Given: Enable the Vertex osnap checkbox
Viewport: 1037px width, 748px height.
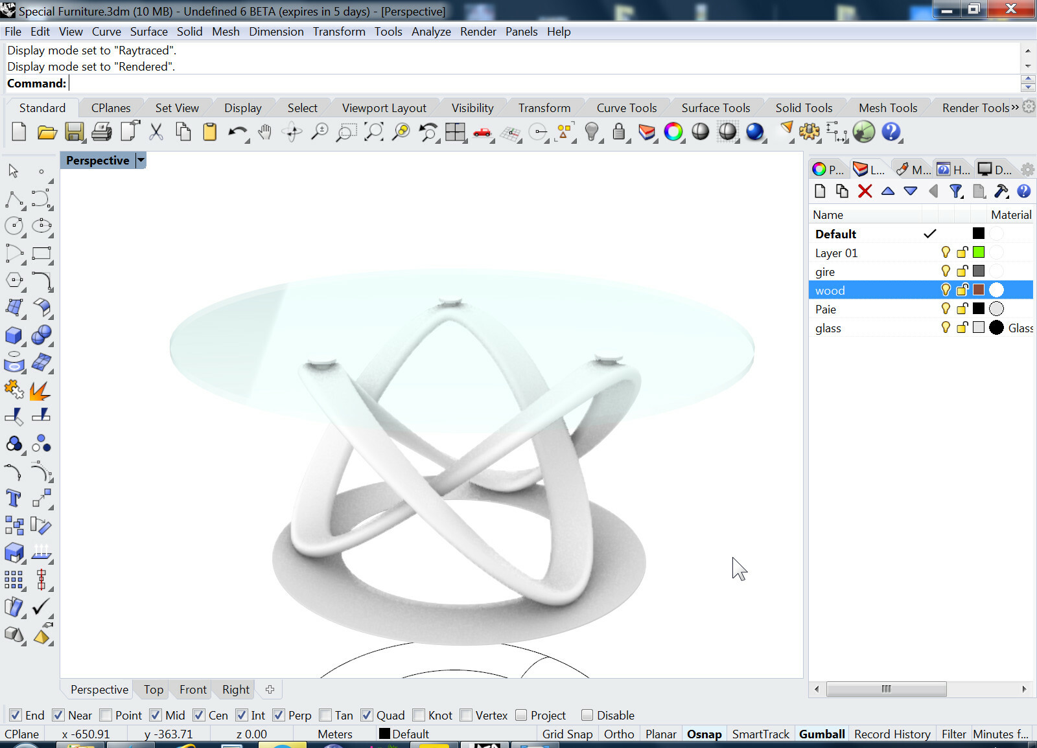Looking at the screenshot, I should pos(466,715).
